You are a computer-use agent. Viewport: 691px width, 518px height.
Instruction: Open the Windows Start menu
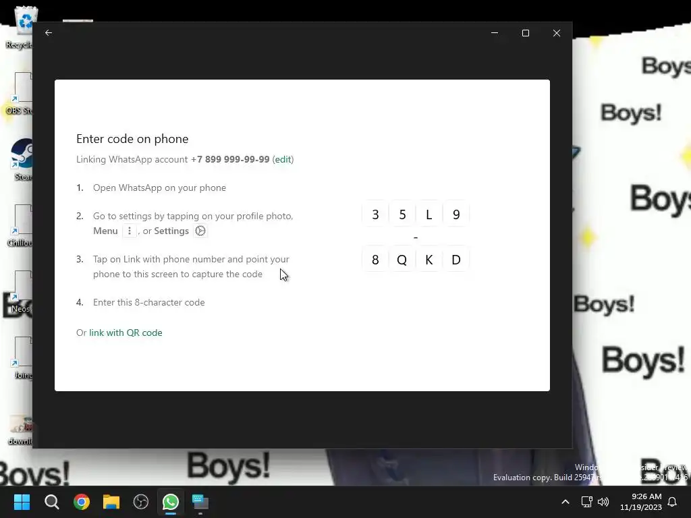(22, 502)
